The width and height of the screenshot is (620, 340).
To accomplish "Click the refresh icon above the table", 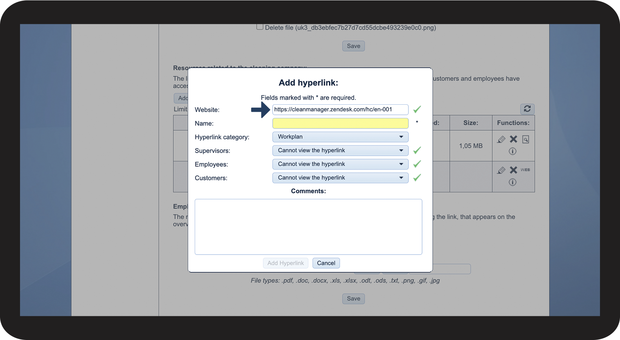I will [x=527, y=109].
